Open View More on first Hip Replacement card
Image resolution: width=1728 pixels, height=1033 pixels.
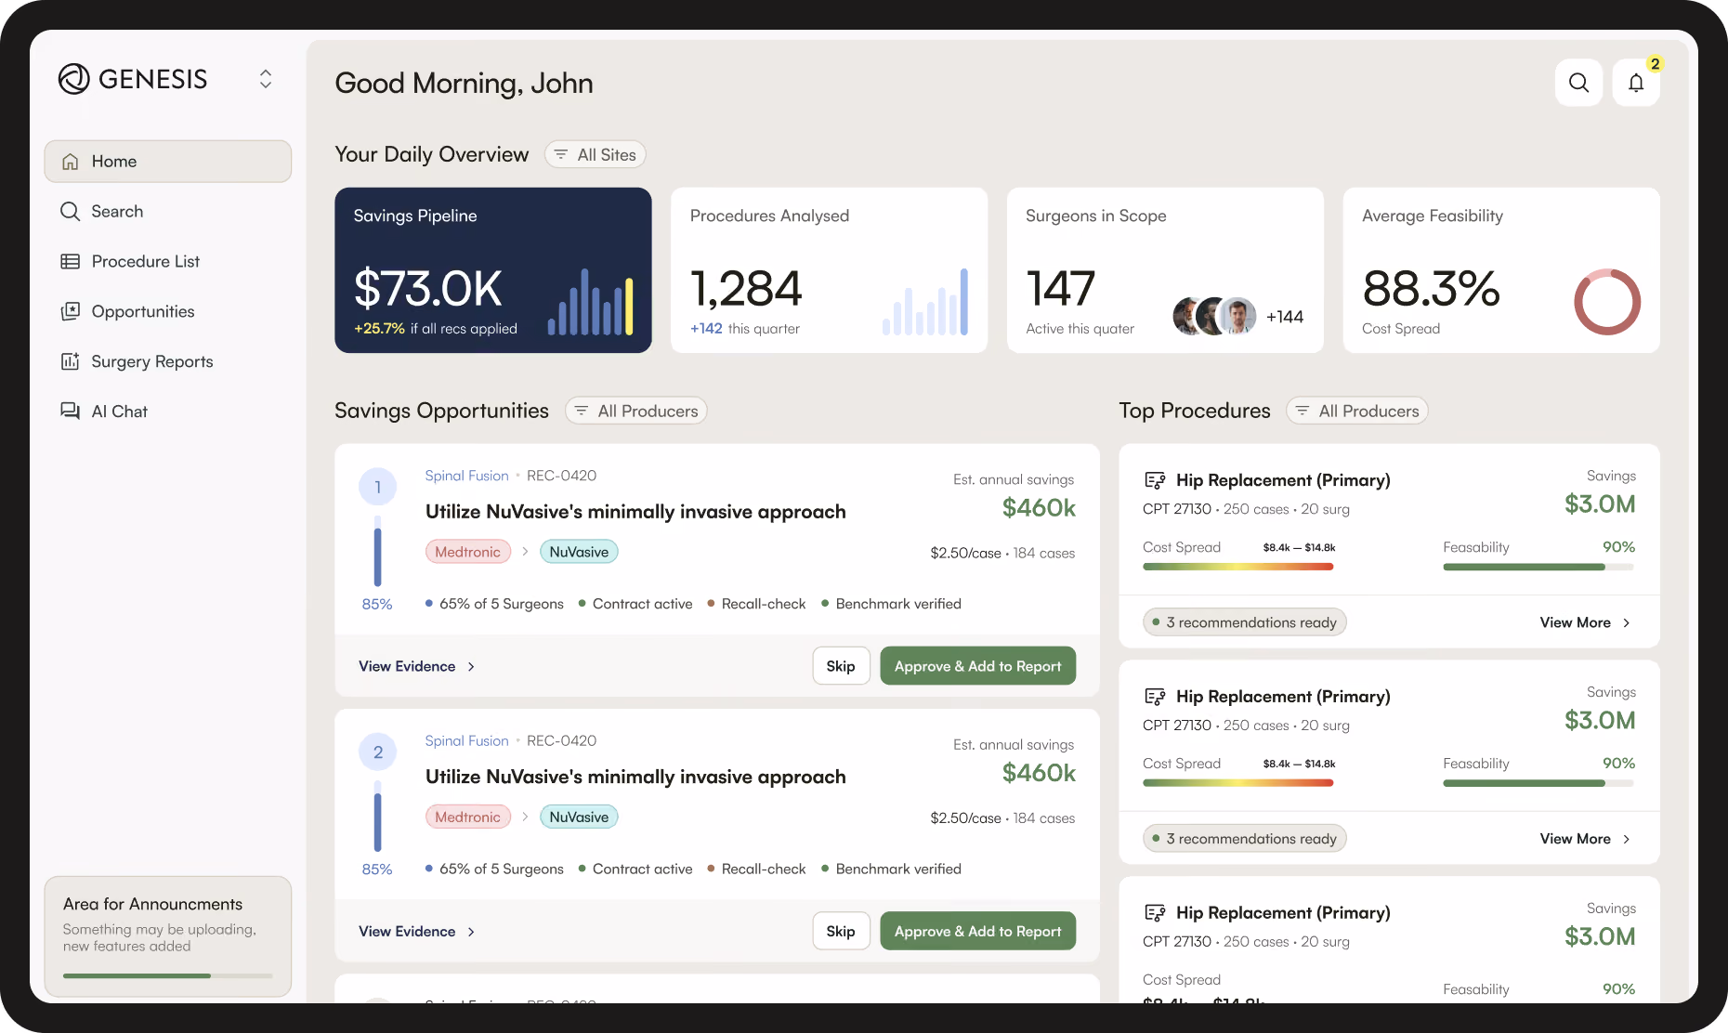click(x=1585, y=622)
